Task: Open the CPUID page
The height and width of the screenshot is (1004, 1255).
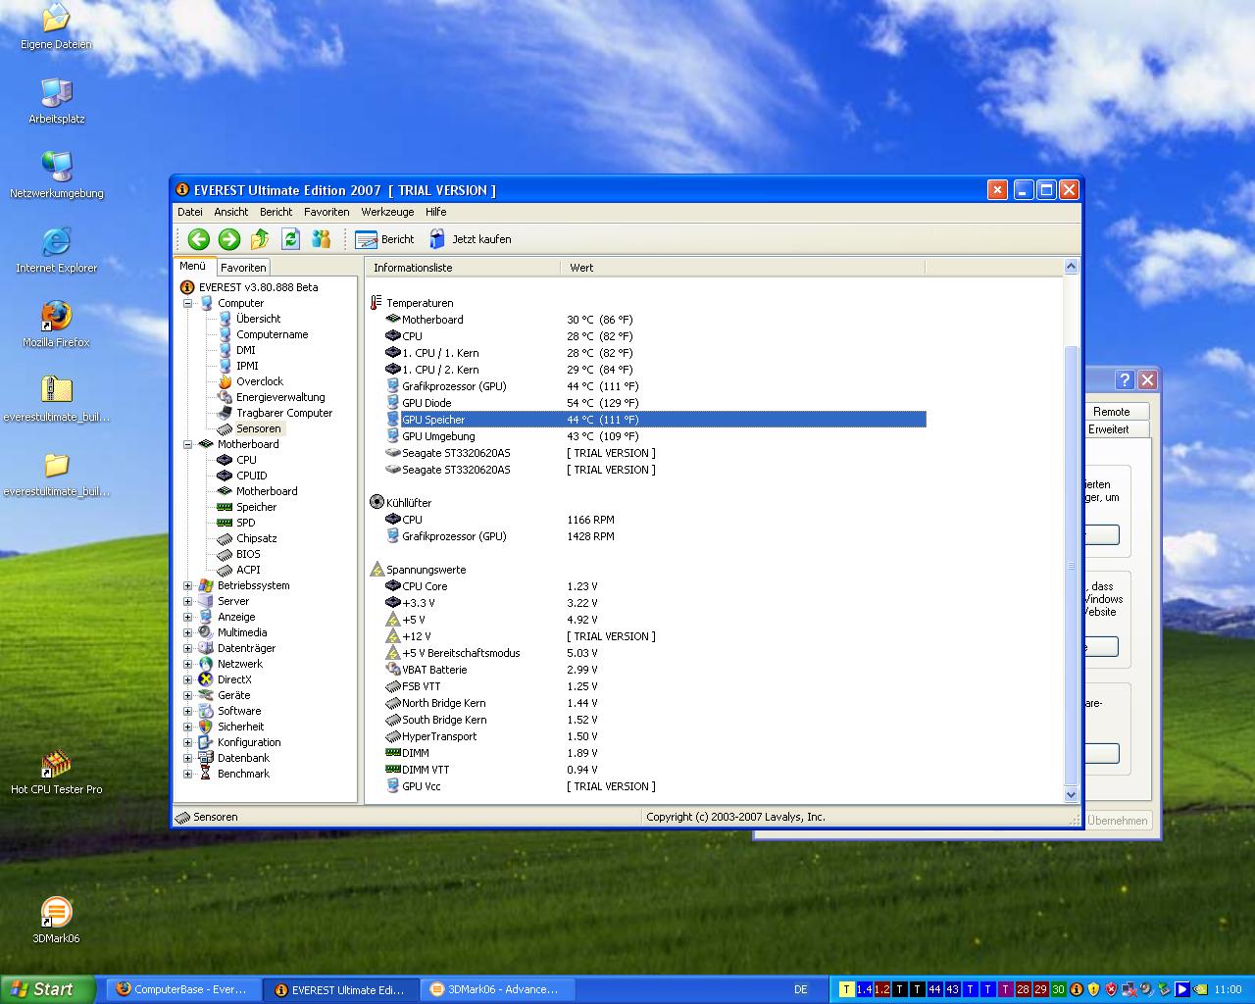Action: click(251, 476)
